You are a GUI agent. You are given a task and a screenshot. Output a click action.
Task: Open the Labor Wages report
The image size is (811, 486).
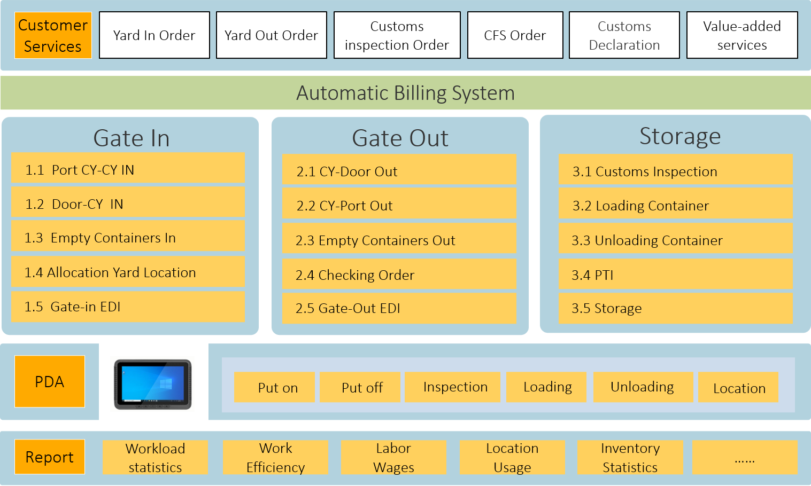[x=393, y=457]
